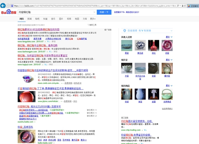
Task: Click the browser address bar URL
Action: coord(95,6)
